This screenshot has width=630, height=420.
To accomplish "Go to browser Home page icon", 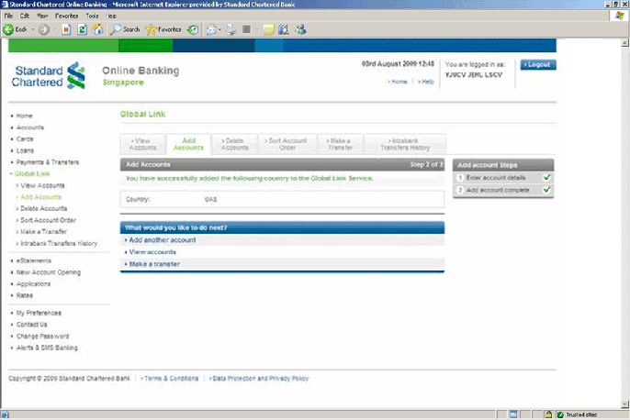I will [x=97, y=29].
